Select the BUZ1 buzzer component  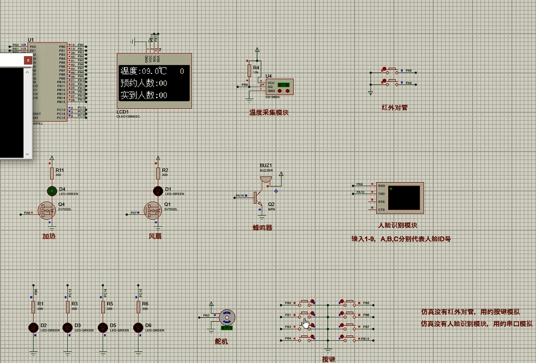tap(266, 179)
